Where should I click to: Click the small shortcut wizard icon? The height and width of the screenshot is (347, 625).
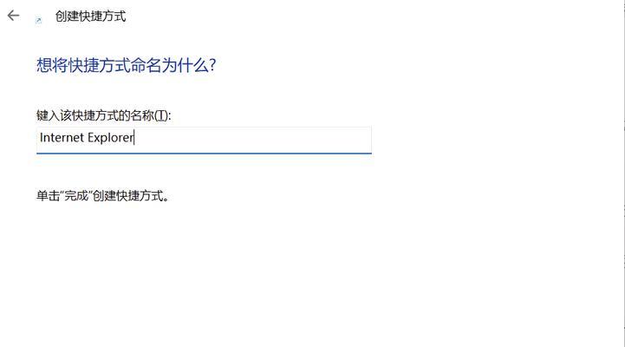pyautogui.click(x=38, y=20)
